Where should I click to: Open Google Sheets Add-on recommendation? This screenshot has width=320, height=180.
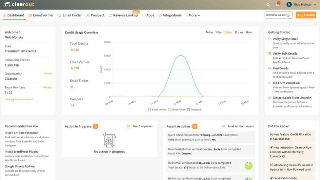(20, 166)
